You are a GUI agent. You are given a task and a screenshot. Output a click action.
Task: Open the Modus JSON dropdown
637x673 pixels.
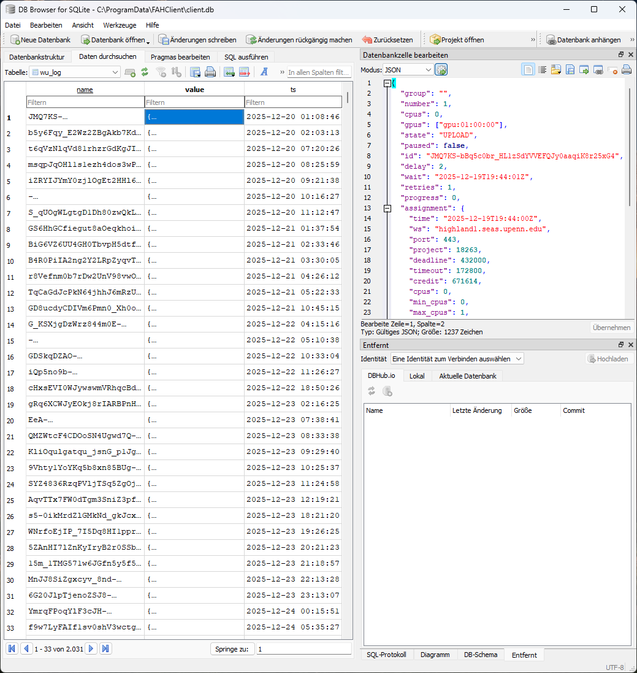coord(408,69)
